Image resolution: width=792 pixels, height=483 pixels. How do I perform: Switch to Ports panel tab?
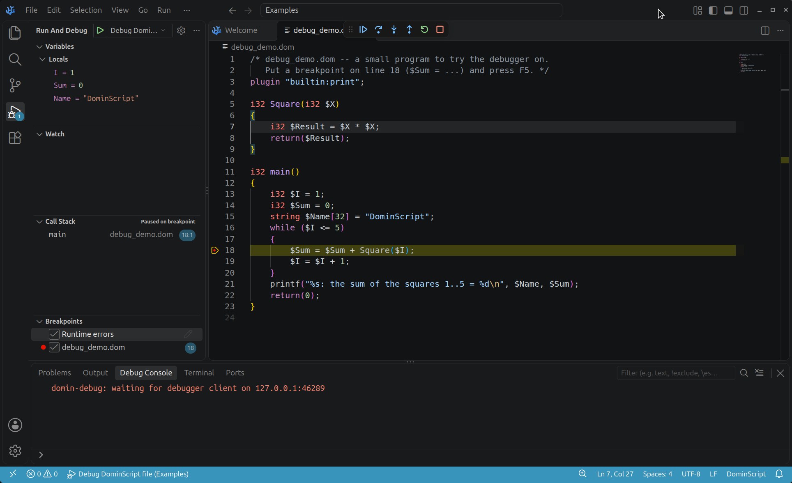point(235,373)
